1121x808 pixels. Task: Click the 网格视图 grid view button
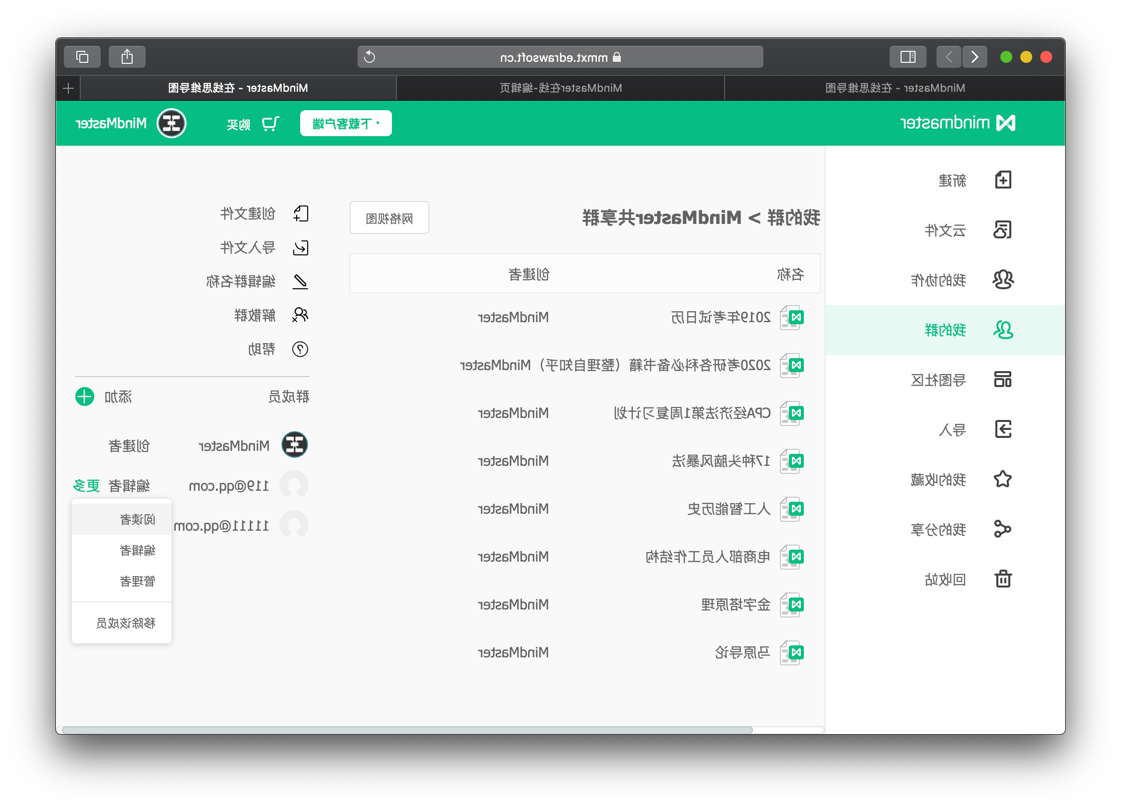[x=389, y=218]
